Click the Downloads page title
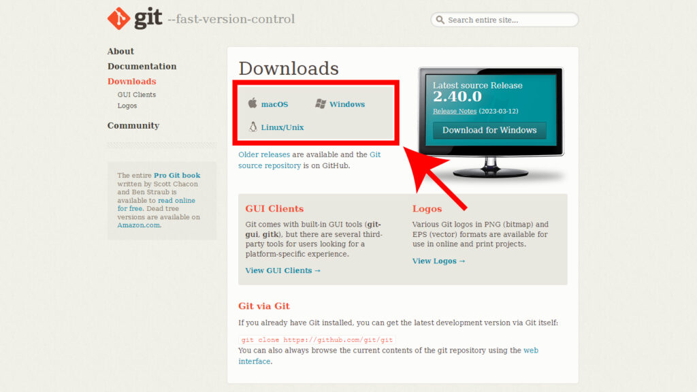Screen dimensions: 697x392 pyautogui.click(x=289, y=69)
